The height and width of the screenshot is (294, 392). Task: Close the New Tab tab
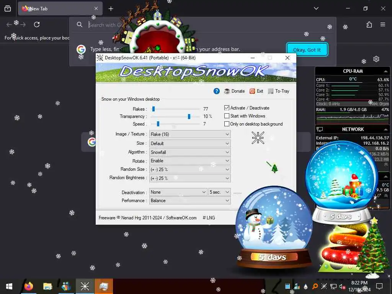coord(96,8)
